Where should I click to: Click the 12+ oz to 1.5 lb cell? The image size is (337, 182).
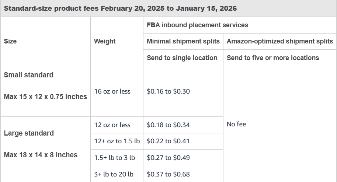pyautogui.click(x=117, y=141)
